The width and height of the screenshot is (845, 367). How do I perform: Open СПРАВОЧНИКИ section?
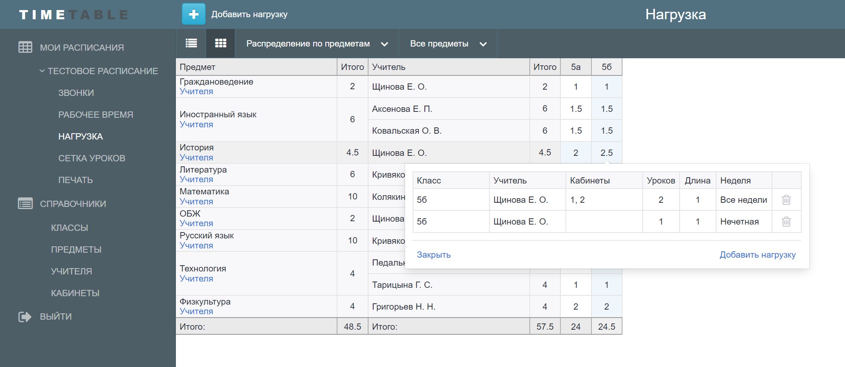tap(73, 204)
